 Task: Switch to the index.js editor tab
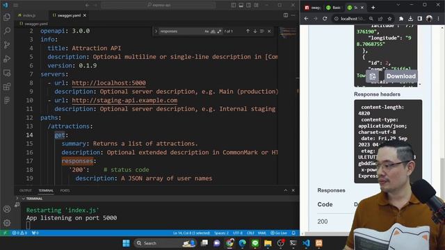[29, 15]
